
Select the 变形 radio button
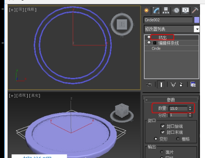point(155,139)
